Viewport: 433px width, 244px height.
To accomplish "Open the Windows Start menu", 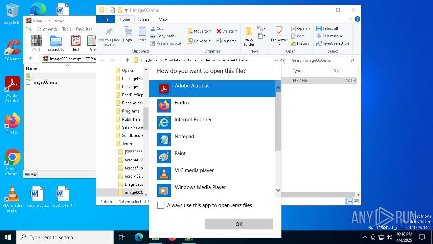I will [x=8, y=237].
